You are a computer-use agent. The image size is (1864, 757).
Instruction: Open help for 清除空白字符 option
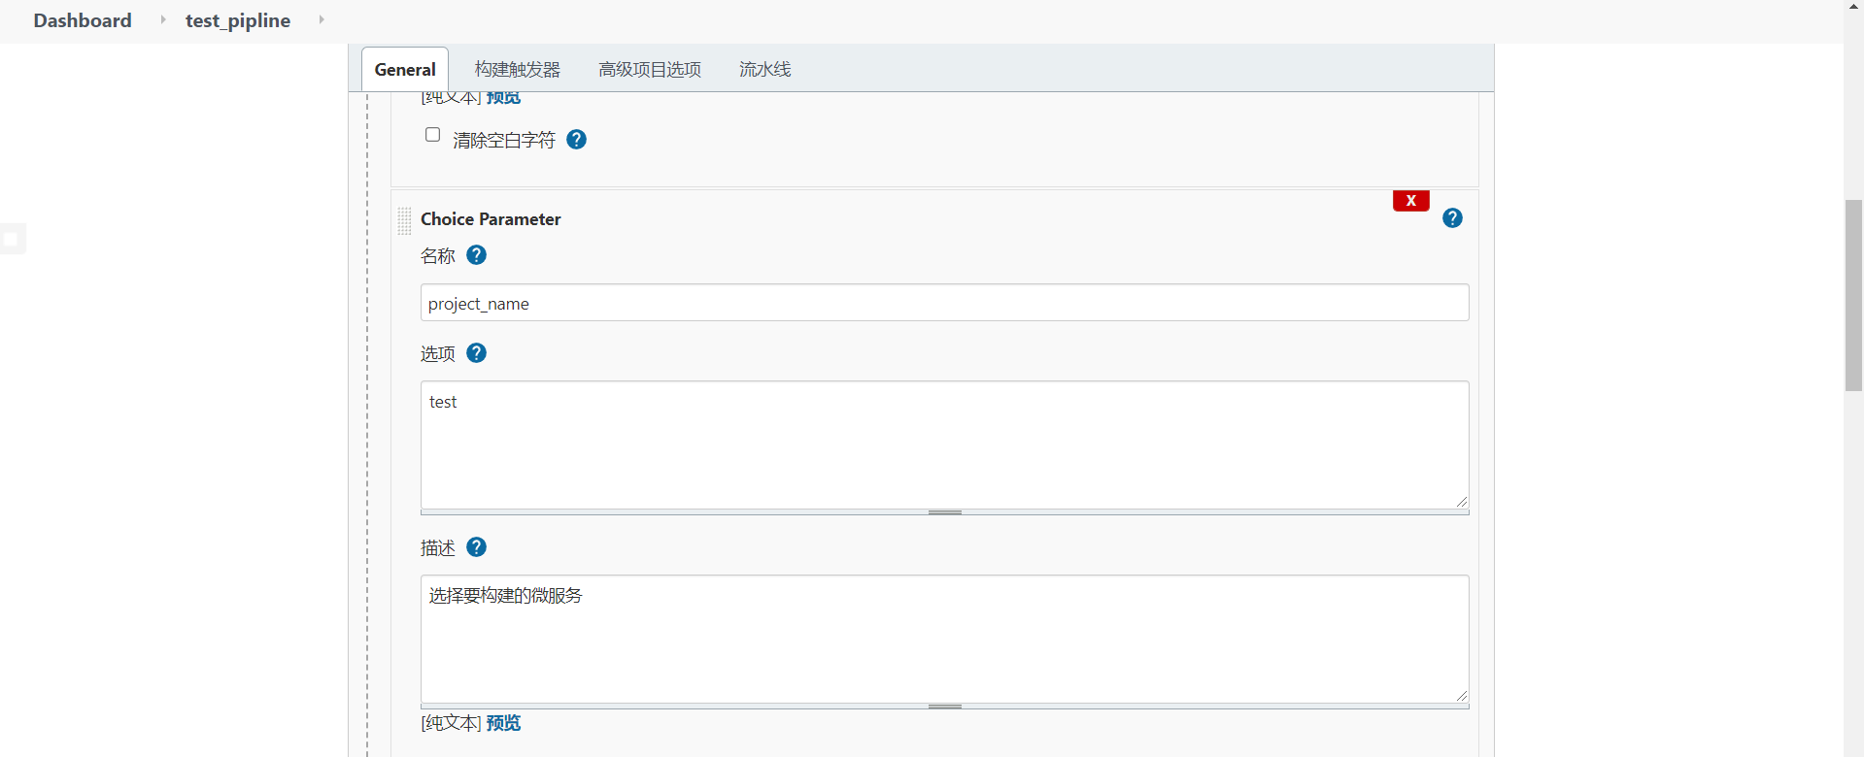point(576,140)
